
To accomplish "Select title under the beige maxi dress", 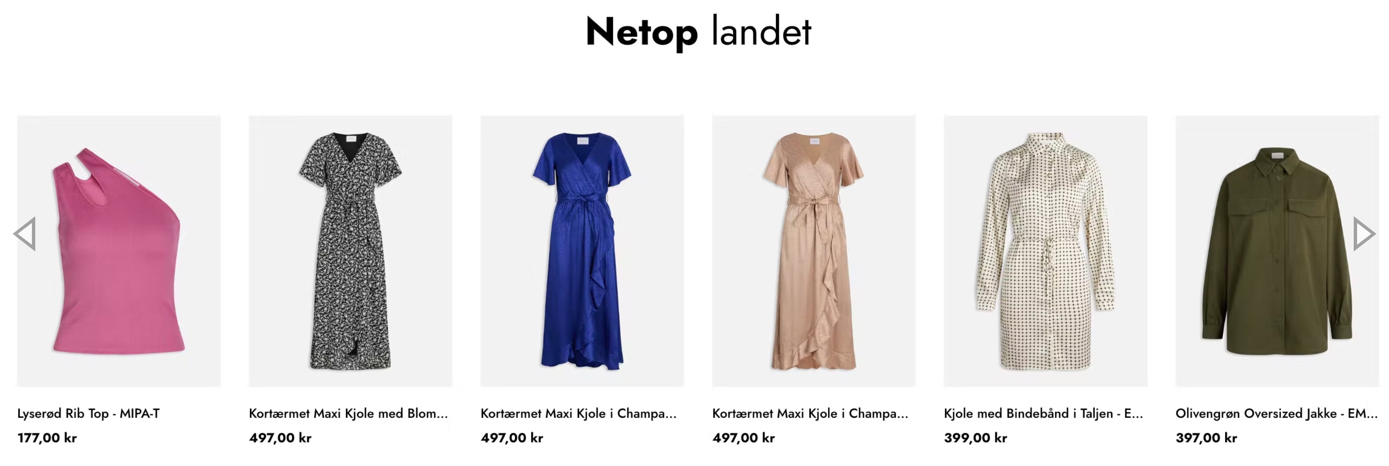I will (x=810, y=414).
